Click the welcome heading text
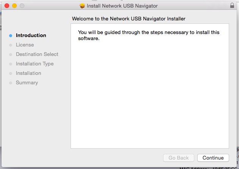239x169 pixels. coord(129,19)
